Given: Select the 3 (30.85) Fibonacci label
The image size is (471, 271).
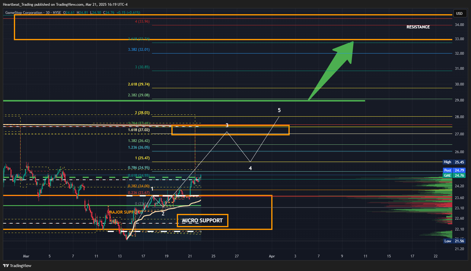Looking at the screenshot, I should click(x=142, y=67).
